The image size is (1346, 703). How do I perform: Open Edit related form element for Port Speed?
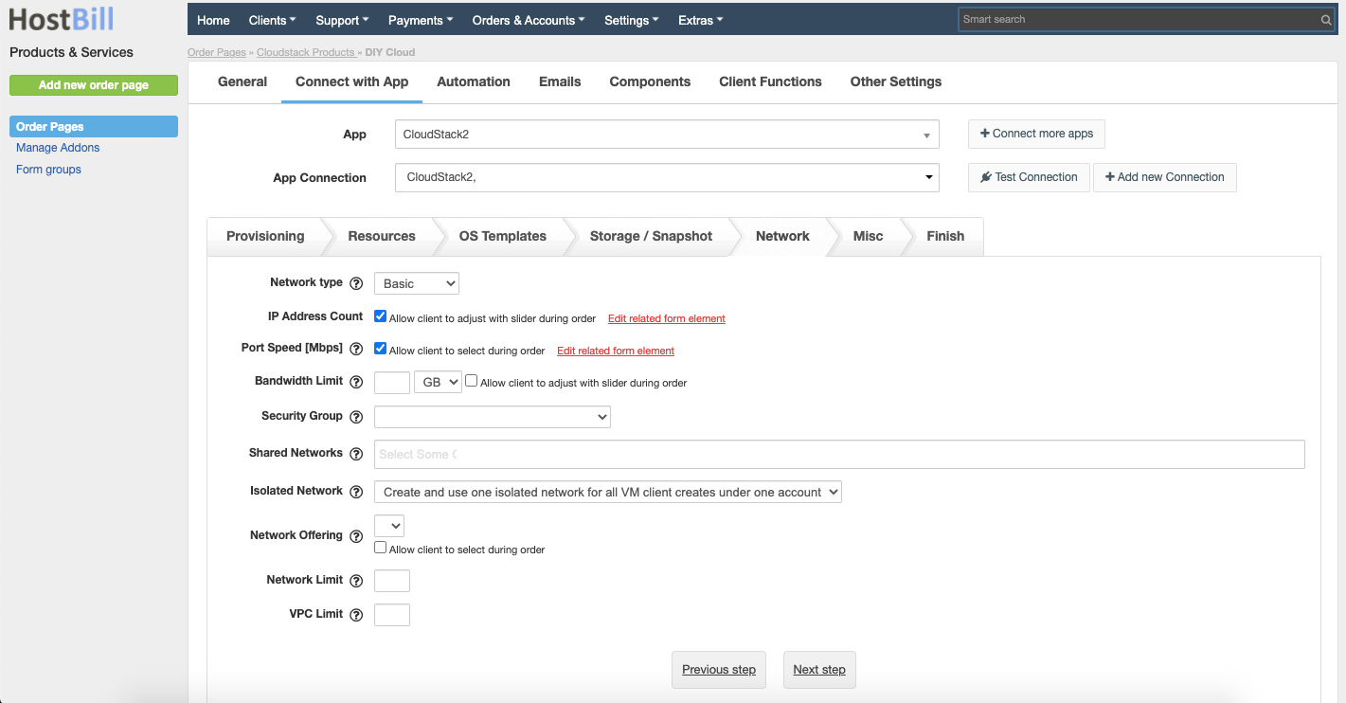(615, 350)
